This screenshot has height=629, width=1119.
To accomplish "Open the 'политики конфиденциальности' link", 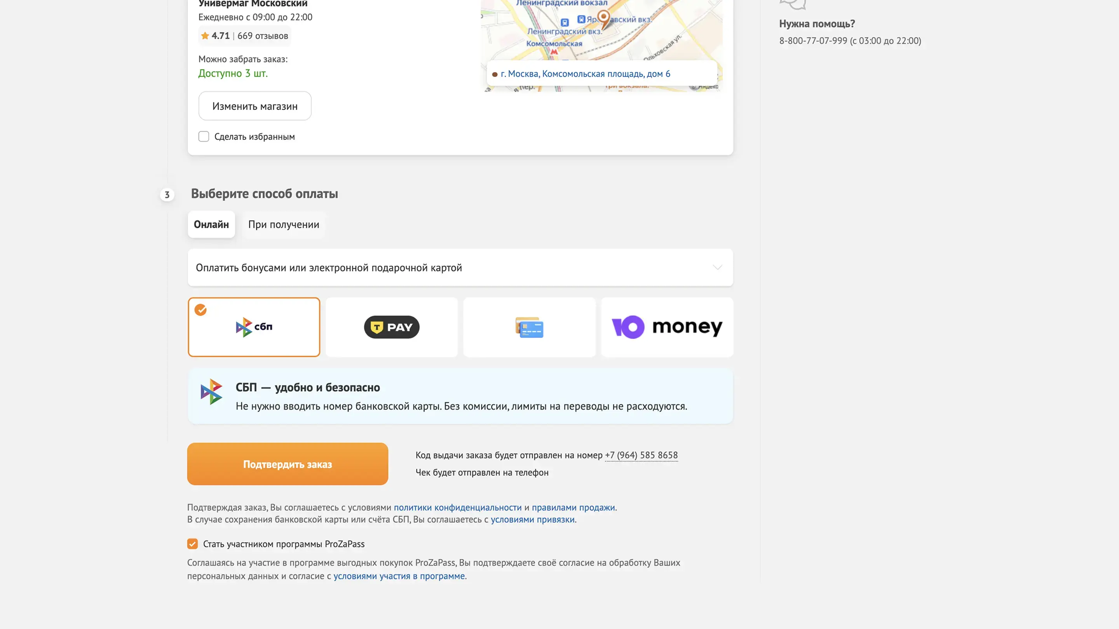I will point(457,507).
